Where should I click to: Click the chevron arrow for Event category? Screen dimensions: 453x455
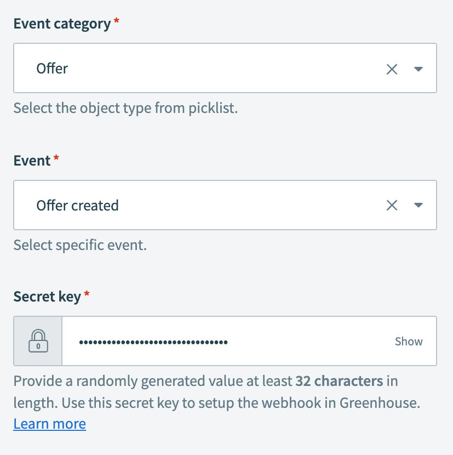point(418,69)
